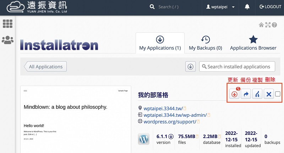Open the users group icon in sidebar

pos(7,40)
